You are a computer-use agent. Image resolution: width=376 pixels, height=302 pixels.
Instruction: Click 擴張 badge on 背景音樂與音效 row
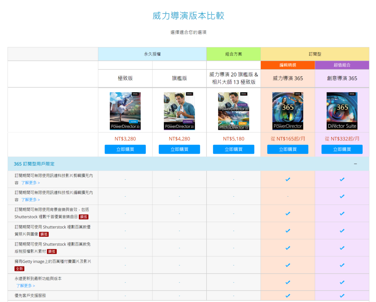(84, 217)
